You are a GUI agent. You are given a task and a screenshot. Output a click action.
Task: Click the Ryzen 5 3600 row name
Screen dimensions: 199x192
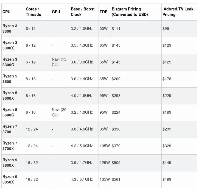(x=10, y=79)
